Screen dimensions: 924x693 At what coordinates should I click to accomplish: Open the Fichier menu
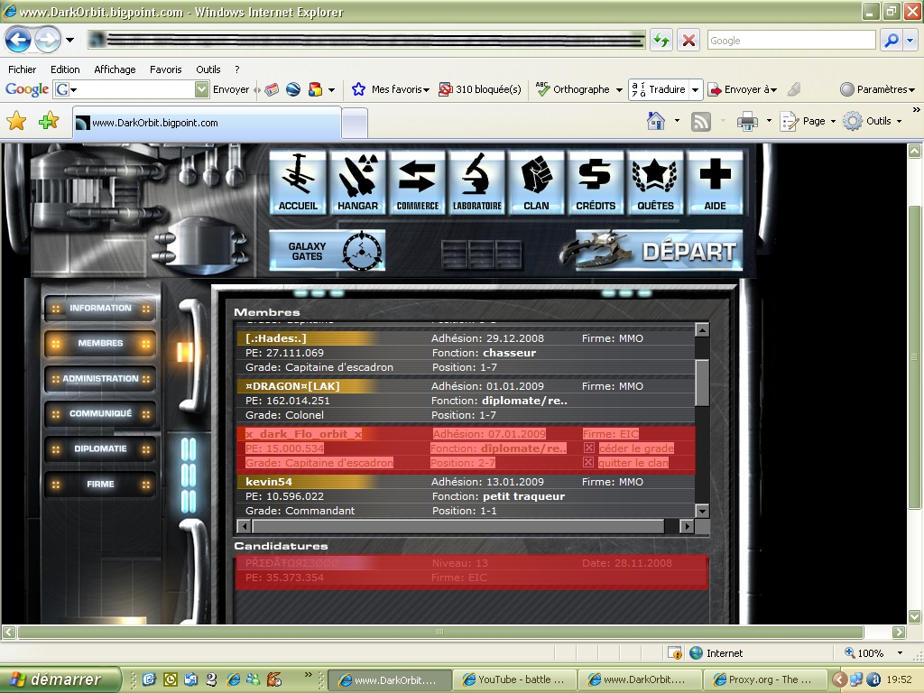23,69
